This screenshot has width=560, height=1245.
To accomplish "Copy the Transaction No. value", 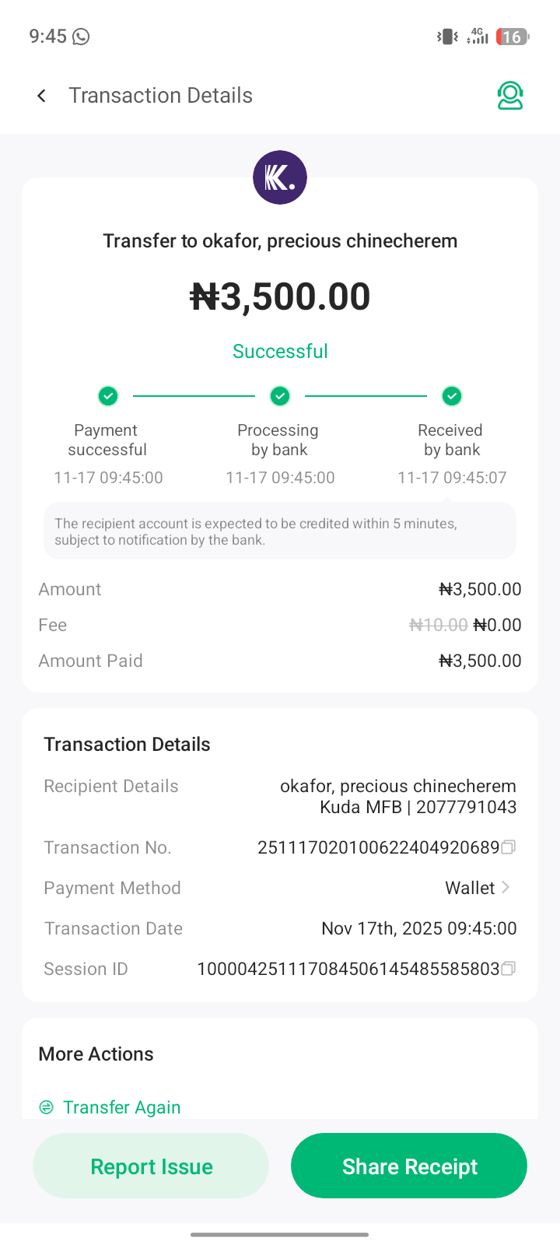I will pos(509,847).
